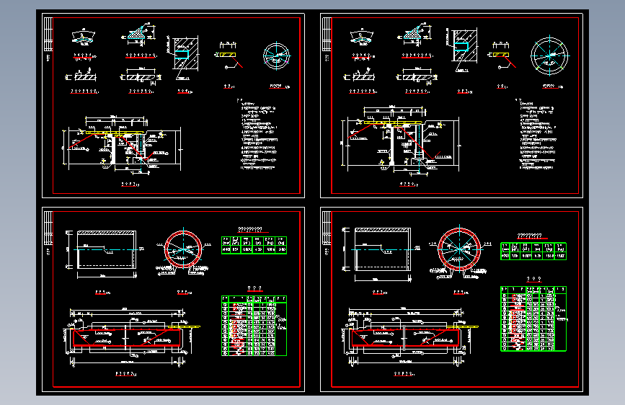Select the yellow bar detail in top-right sheet
This screenshot has width=625, height=405.
(x=501, y=55)
